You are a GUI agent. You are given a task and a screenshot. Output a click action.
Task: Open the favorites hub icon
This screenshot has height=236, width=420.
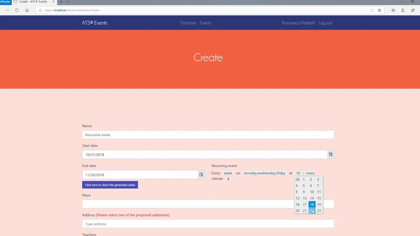tap(393, 10)
